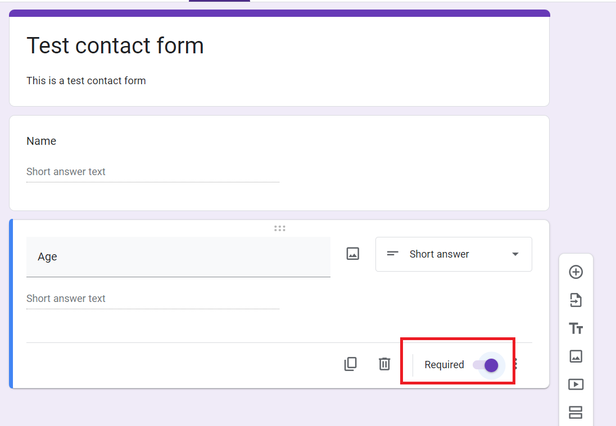
Task: Click the Add section icon
Action: point(576,413)
